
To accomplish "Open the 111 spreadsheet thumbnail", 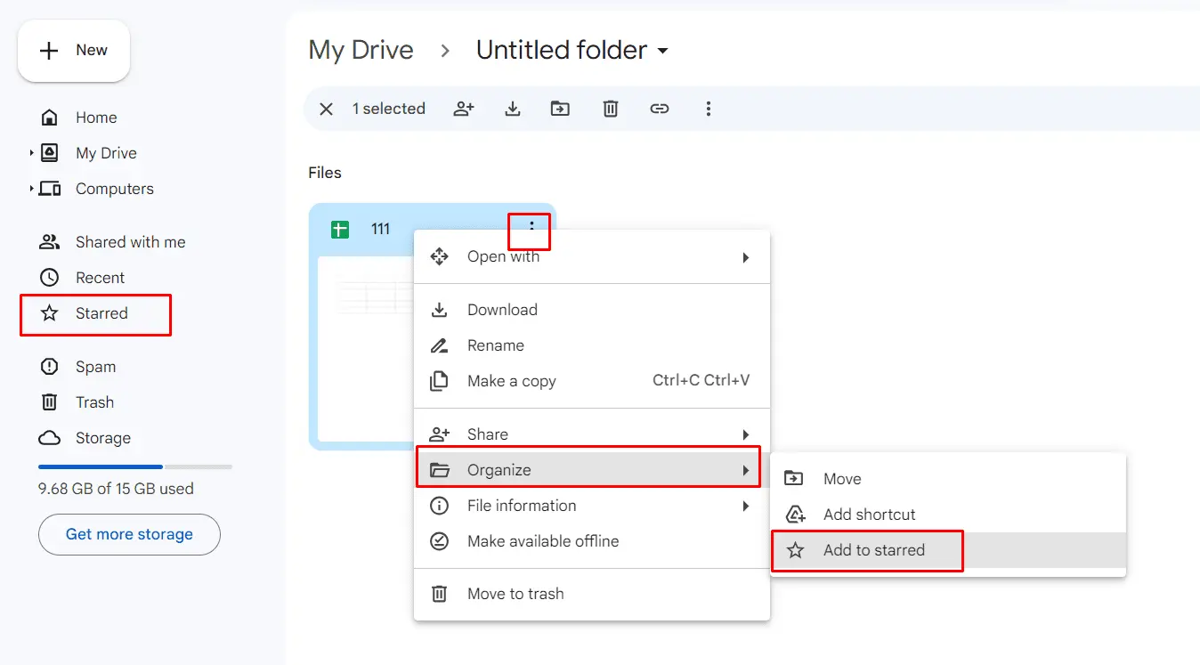I will [365, 347].
